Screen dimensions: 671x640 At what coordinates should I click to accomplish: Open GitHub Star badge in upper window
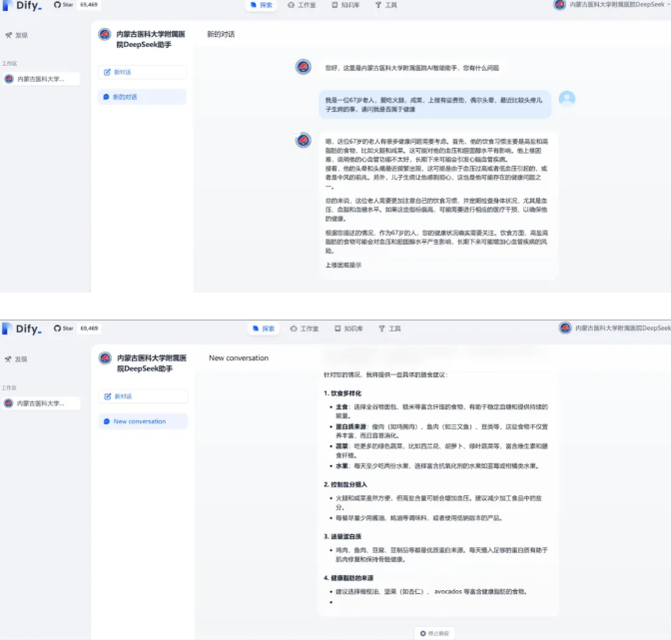(63, 5)
